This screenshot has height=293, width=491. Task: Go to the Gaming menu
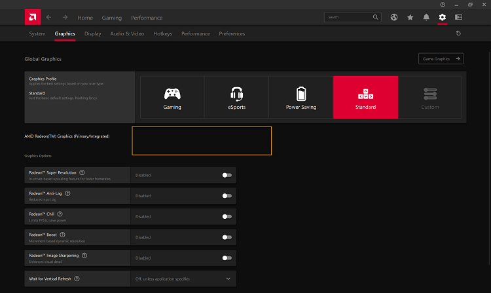112,18
